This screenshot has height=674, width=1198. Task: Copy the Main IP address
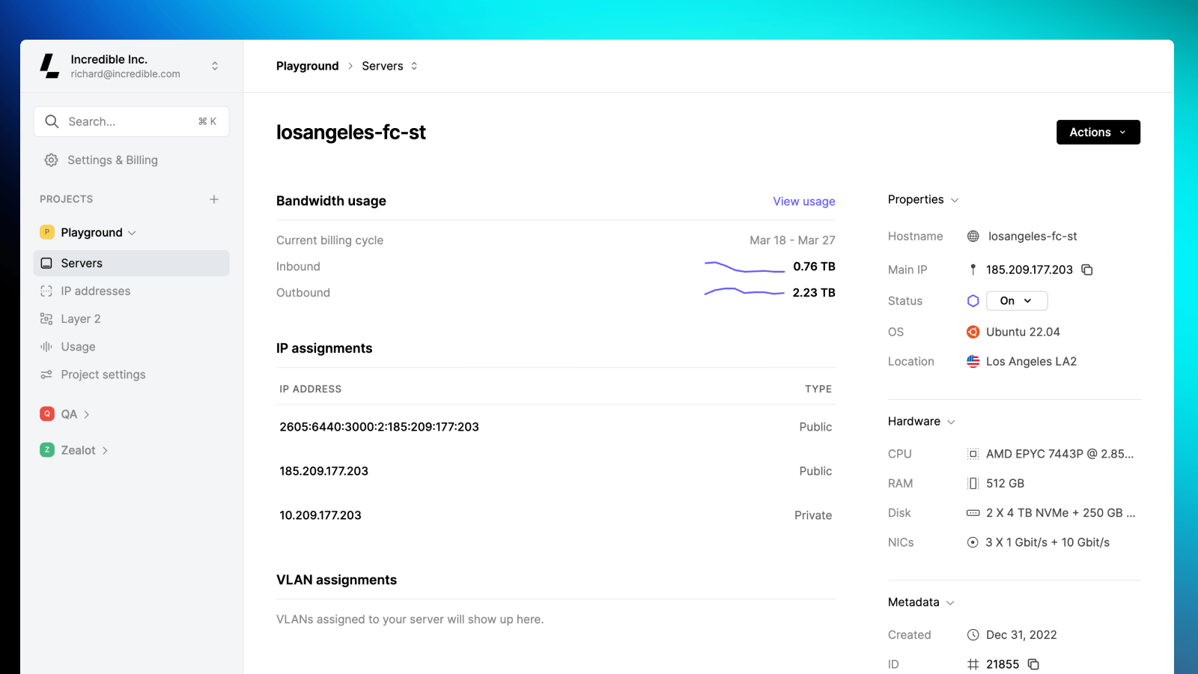pyautogui.click(x=1087, y=270)
